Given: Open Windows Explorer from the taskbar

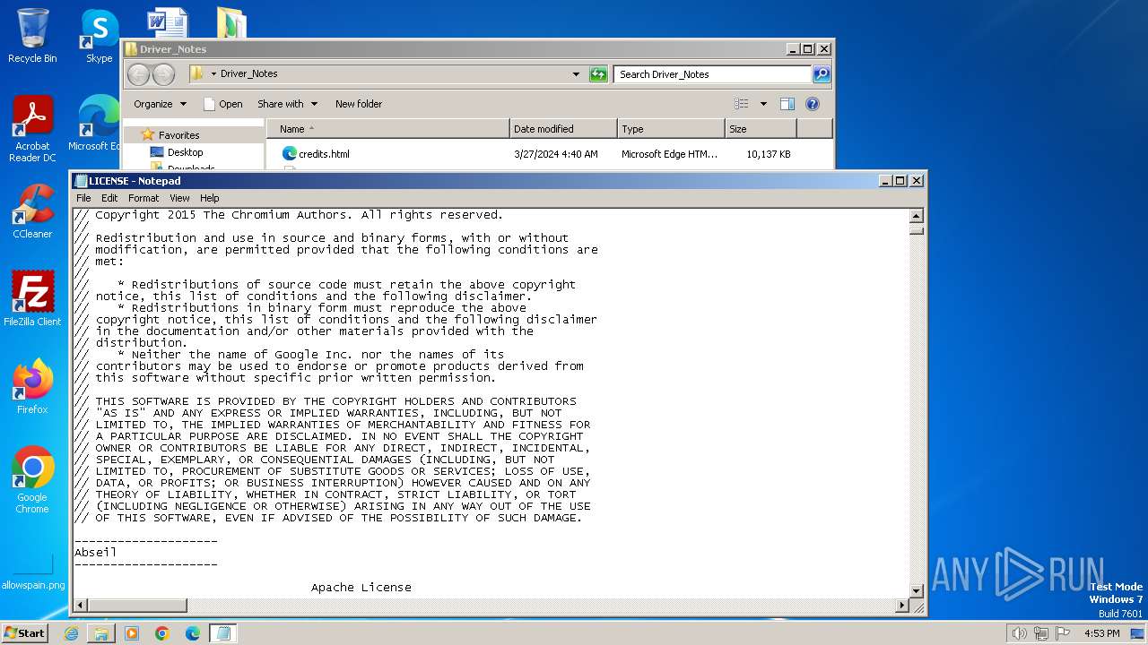Looking at the screenshot, I should 101,633.
